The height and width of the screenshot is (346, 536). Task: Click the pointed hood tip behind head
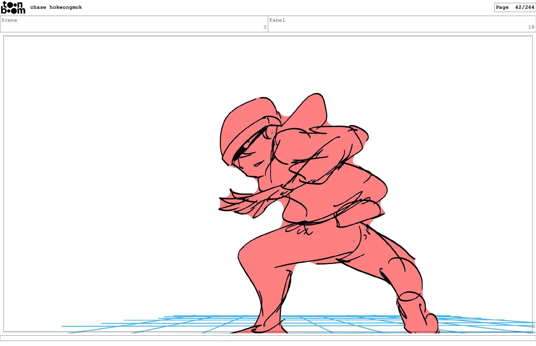click(314, 107)
